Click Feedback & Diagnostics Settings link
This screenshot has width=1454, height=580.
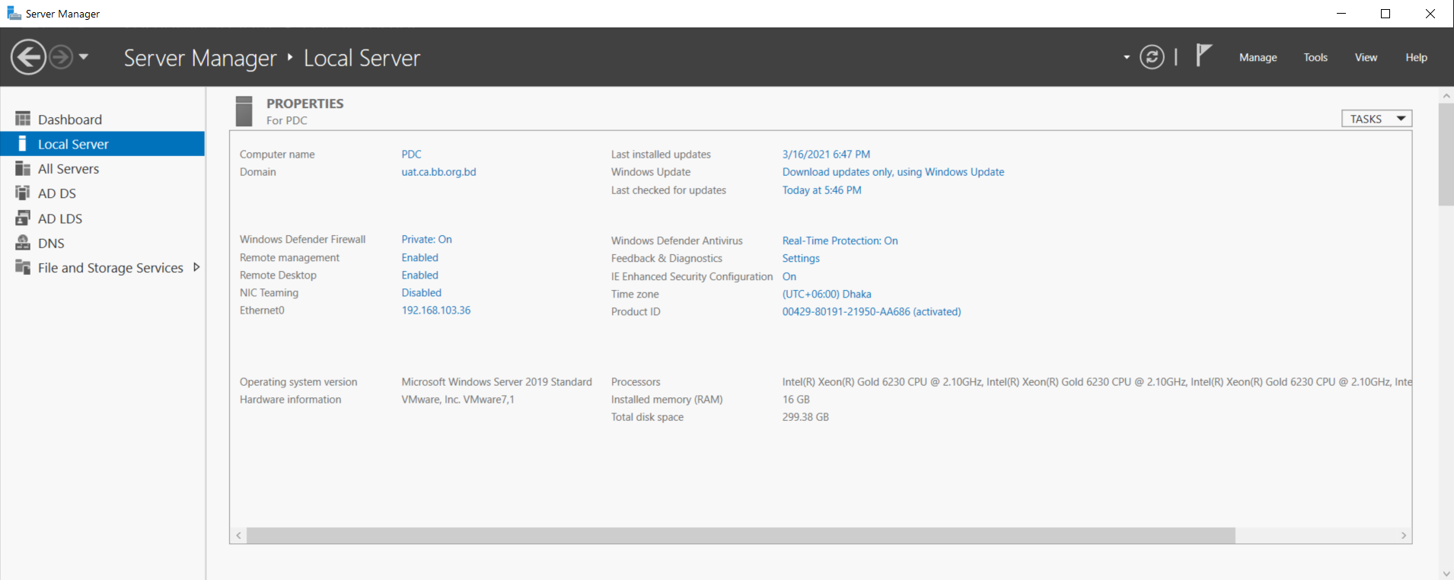[x=801, y=259]
